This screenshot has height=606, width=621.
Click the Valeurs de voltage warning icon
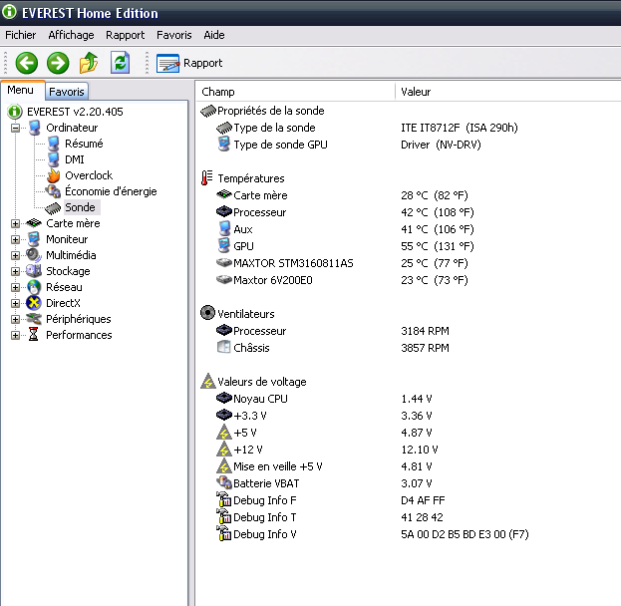(208, 381)
